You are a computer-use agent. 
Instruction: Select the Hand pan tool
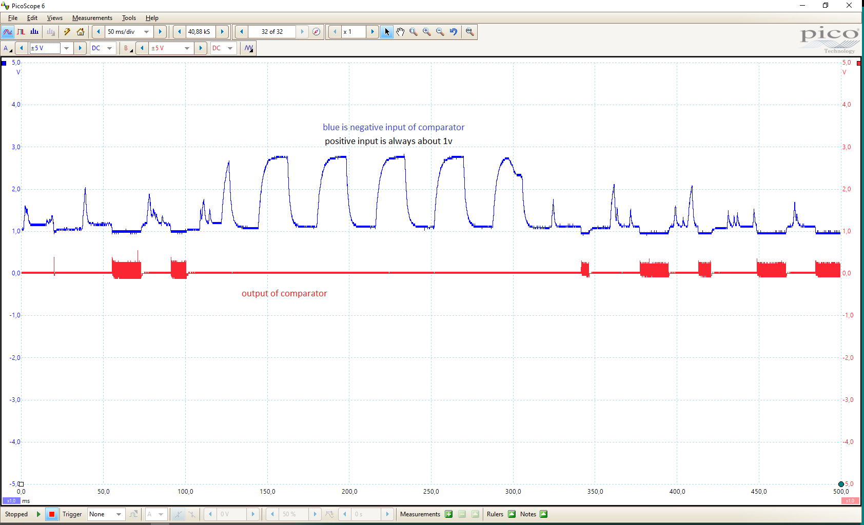400,32
